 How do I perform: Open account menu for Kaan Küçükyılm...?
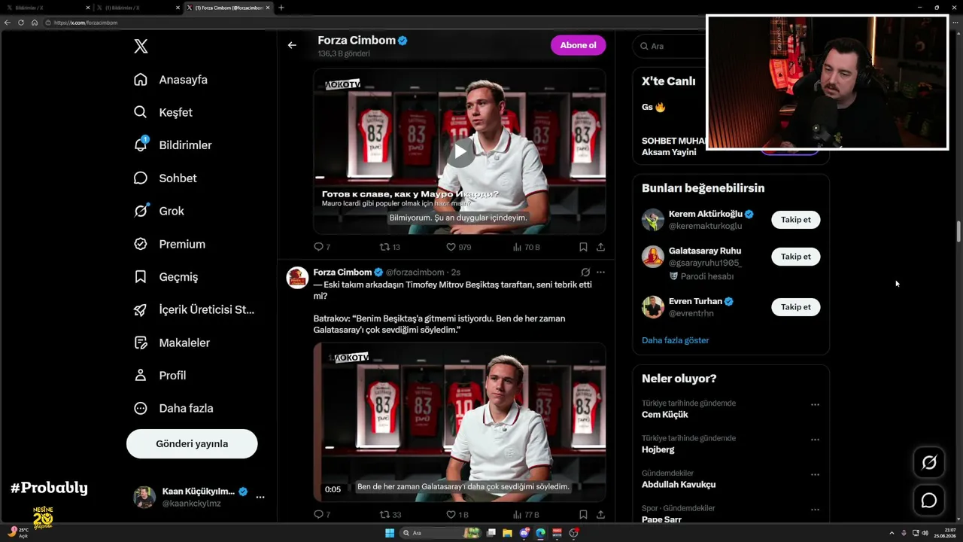pos(260,497)
